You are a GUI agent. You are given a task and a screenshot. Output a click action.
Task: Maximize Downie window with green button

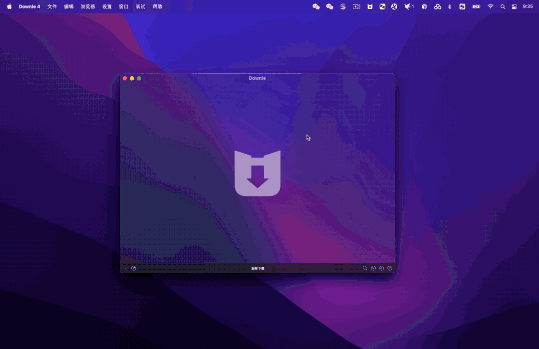point(139,78)
